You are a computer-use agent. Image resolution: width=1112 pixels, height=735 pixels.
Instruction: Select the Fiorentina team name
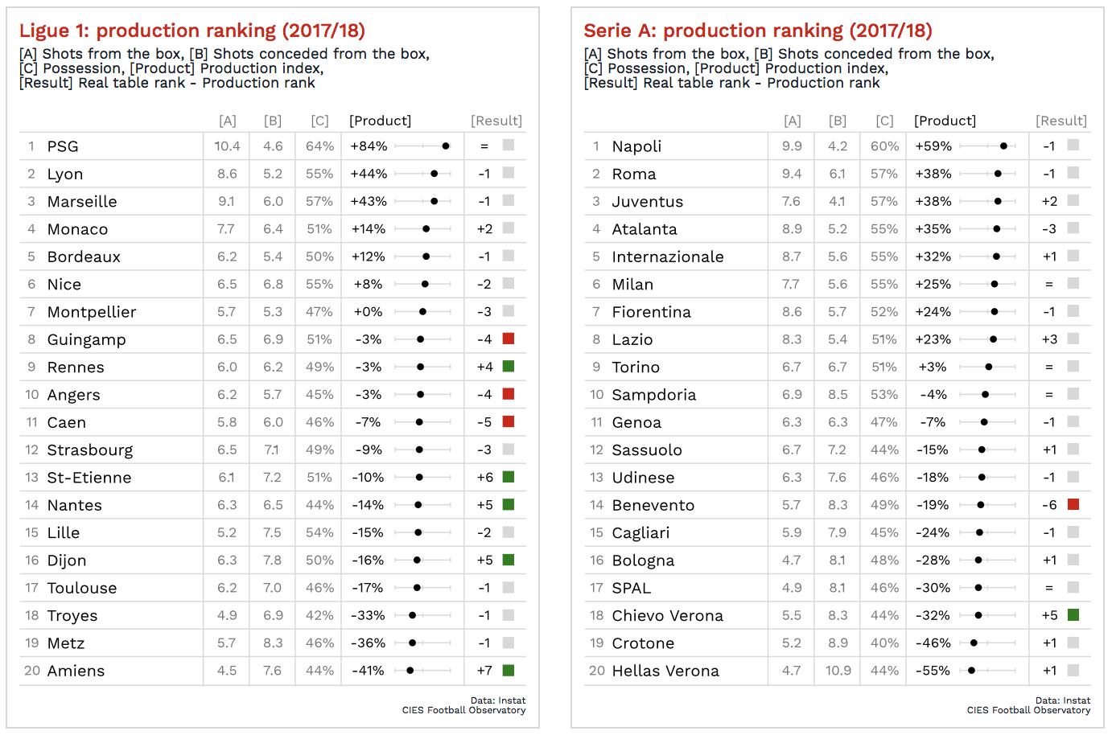pos(652,312)
